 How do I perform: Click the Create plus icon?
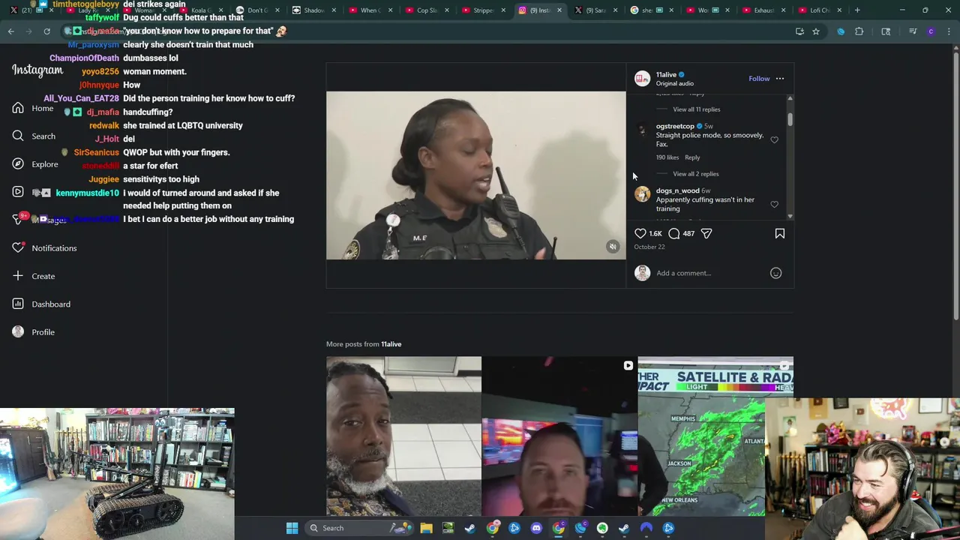(x=18, y=276)
